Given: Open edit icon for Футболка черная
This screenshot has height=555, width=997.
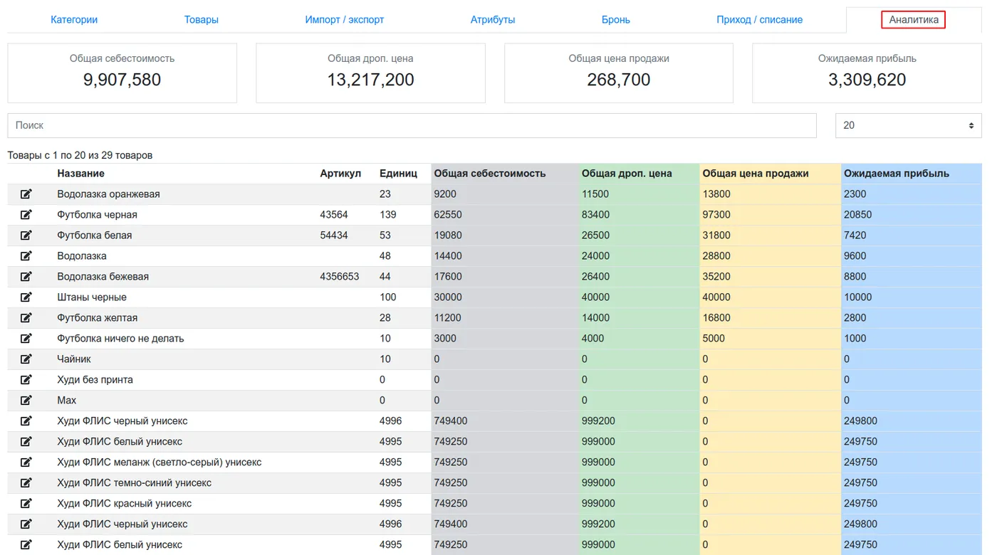Looking at the screenshot, I should coord(26,215).
